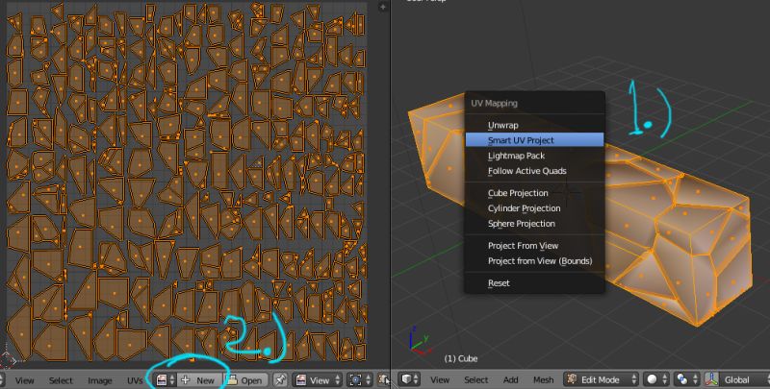
Task: Open viewport shading sphere dropdown
Action: pos(655,379)
